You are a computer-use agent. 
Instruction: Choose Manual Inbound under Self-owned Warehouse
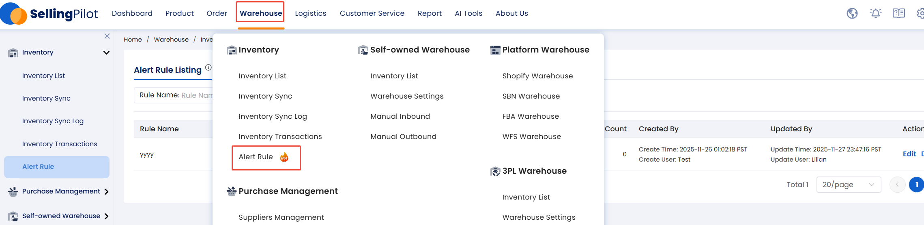(400, 116)
